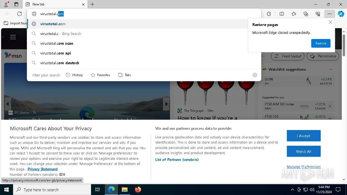Filter search by Tabs
Screen dimensions: 347x195
pyautogui.click(x=124, y=75)
